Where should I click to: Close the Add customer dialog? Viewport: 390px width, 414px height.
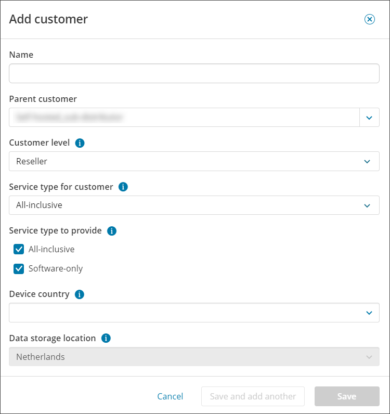[x=369, y=19]
